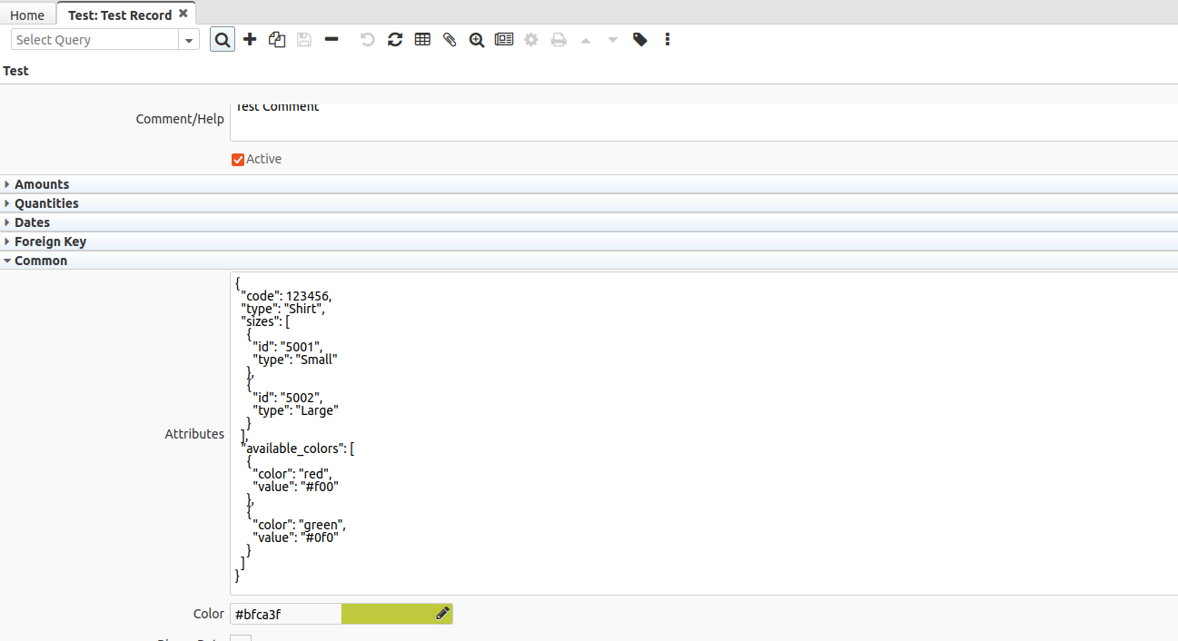
Task: Switch to grid view using table icon
Action: click(422, 40)
